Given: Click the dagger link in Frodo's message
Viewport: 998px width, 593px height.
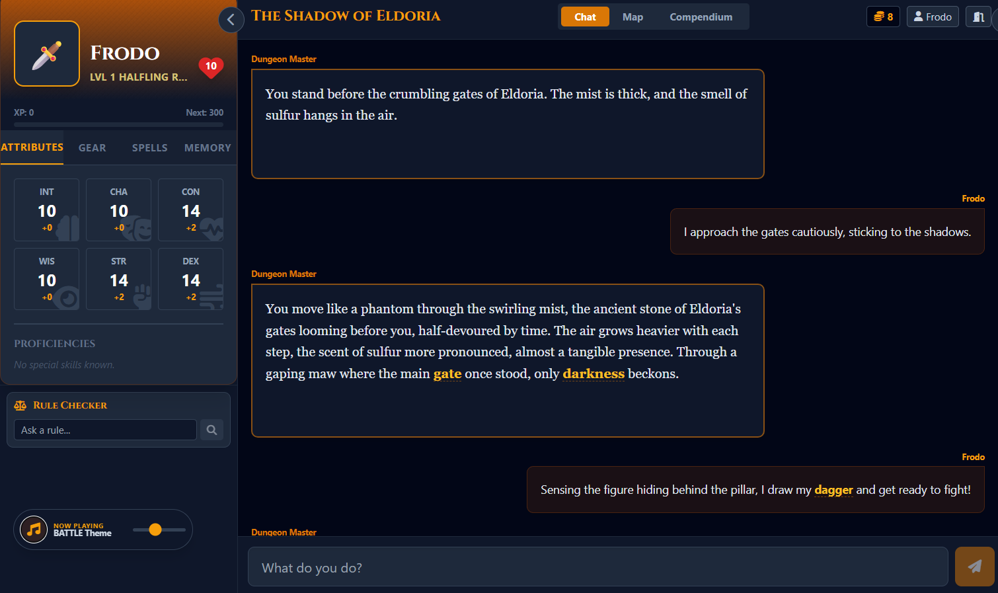Looking at the screenshot, I should (833, 490).
